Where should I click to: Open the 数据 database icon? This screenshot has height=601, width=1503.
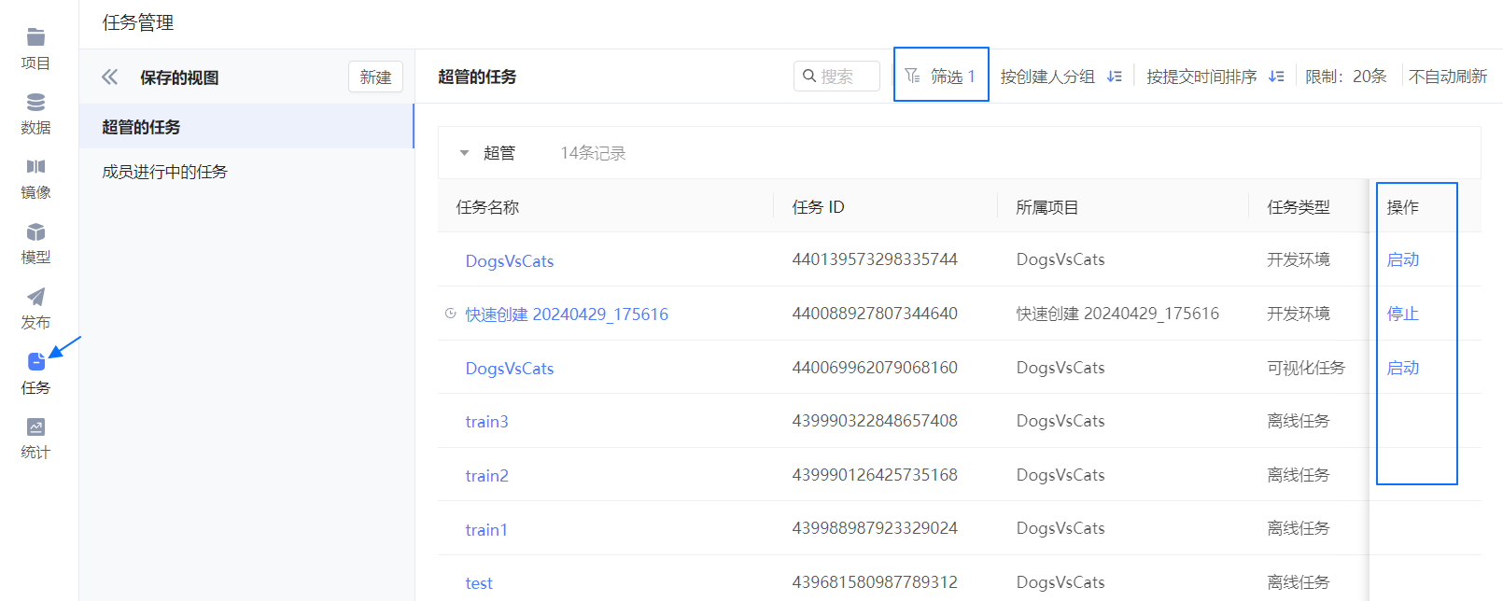tap(35, 113)
